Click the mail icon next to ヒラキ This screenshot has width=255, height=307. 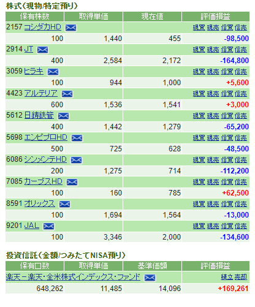point(53,72)
